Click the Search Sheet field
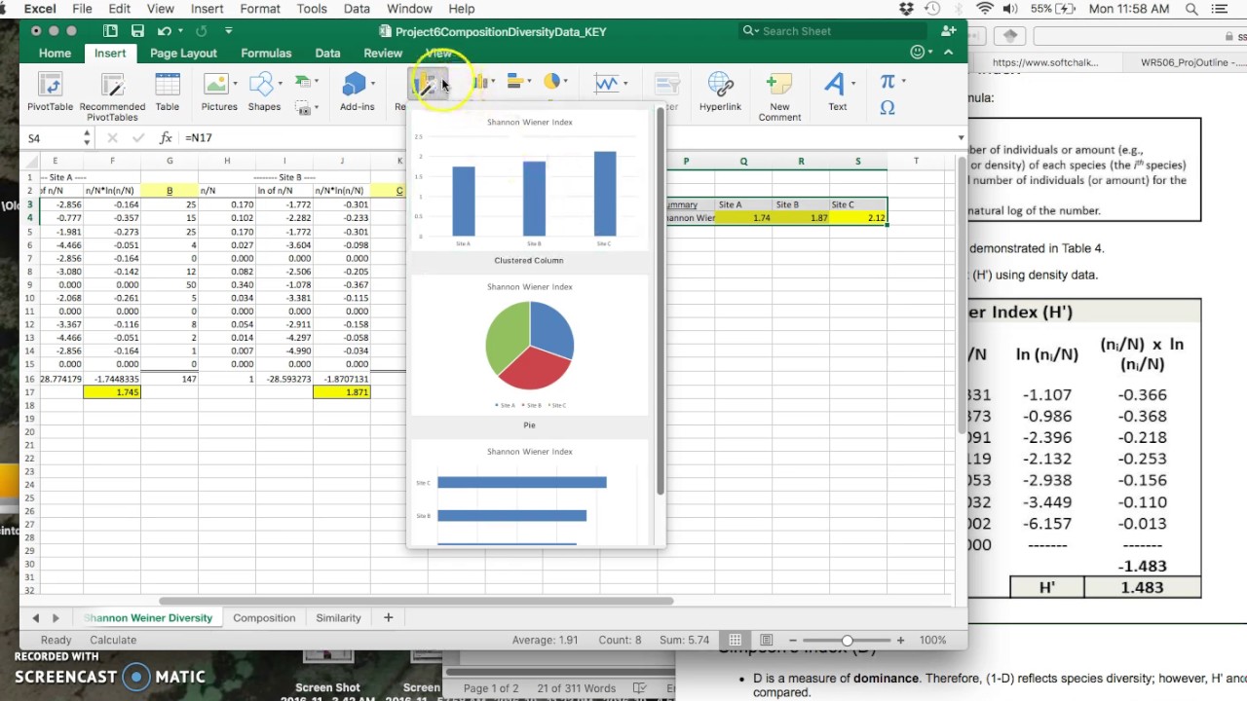Viewport: 1247px width, 701px height. click(833, 31)
